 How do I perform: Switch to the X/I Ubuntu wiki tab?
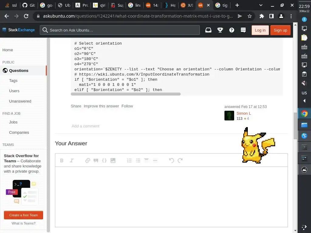(x=187, y=5)
